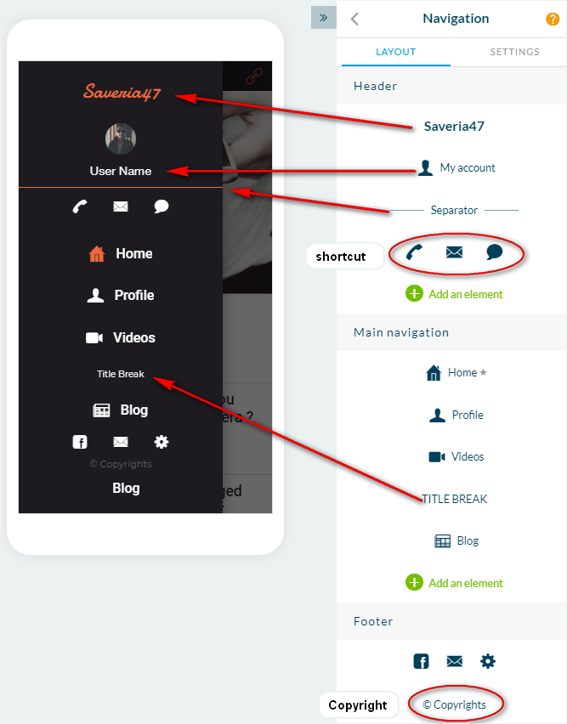Click the Facebook icon in Footer panel
The image size is (567, 724).
click(421, 661)
